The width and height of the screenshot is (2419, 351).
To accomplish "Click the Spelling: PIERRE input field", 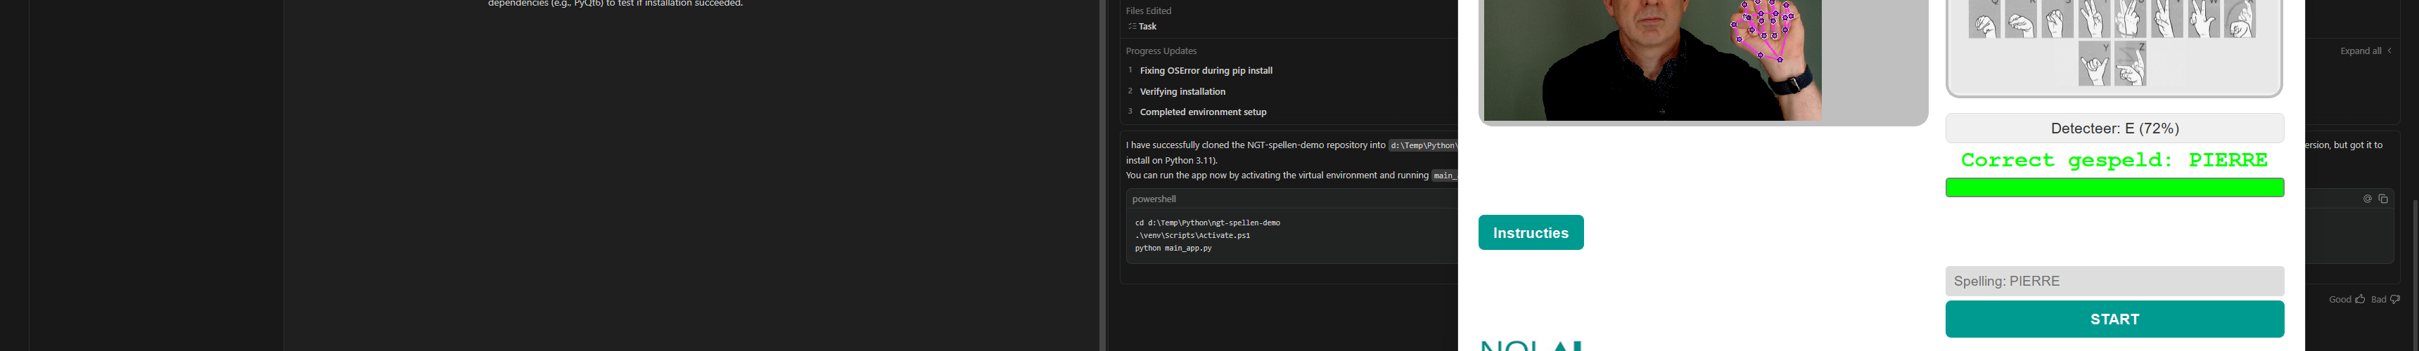I will pyautogui.click(x=2114, y=281).
